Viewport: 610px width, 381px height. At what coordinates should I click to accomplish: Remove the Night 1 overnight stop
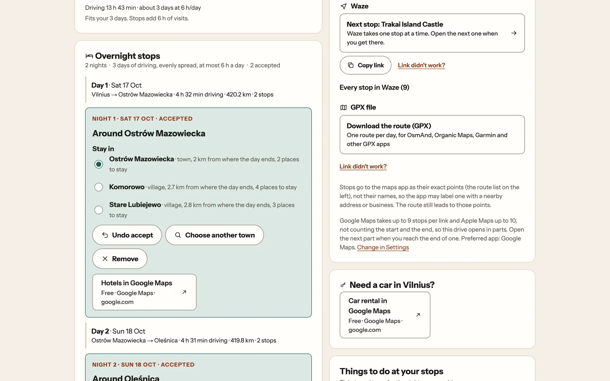click(x=120, y=259)
